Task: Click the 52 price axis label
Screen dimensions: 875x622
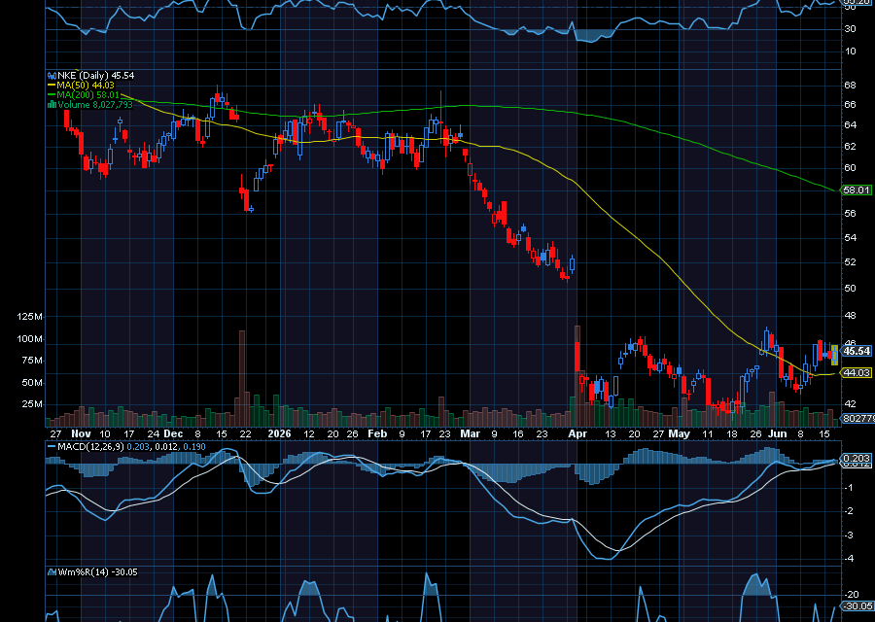Action: coord(850,262)
